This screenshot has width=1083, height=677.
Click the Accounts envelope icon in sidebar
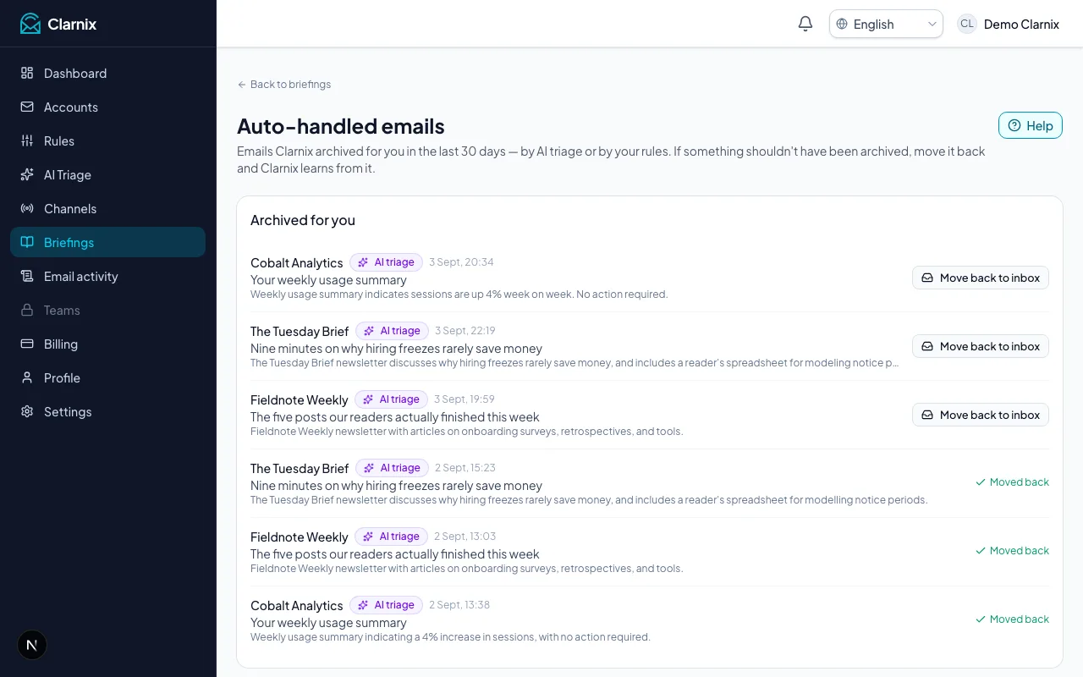tap(27, 107)
